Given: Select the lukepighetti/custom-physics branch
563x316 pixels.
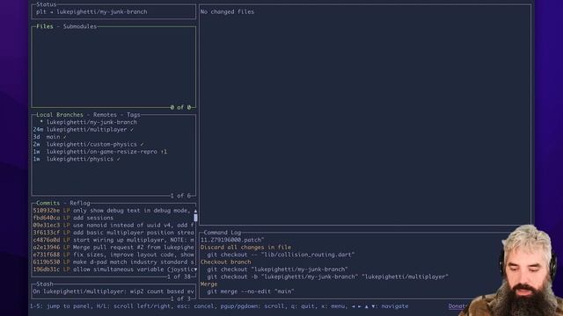Looking at the screenshot, I should tap(113, 144).
